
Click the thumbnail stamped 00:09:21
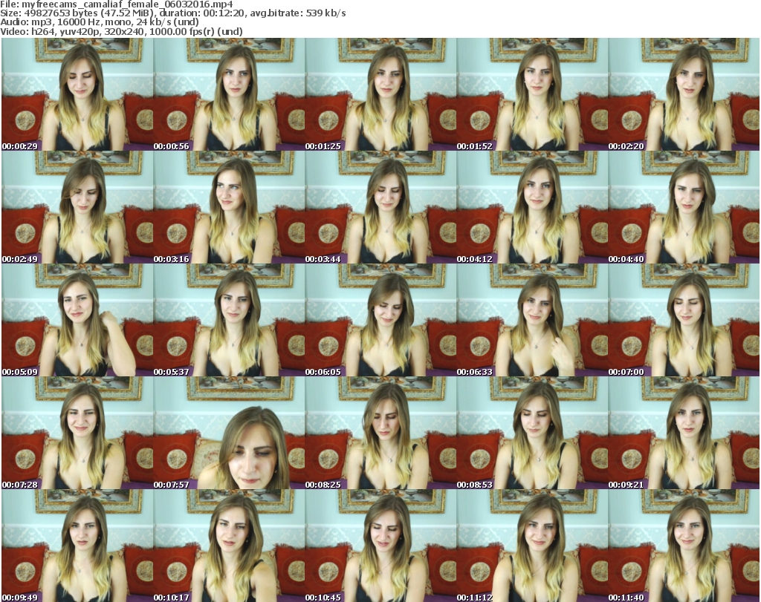tap(684, 433)
